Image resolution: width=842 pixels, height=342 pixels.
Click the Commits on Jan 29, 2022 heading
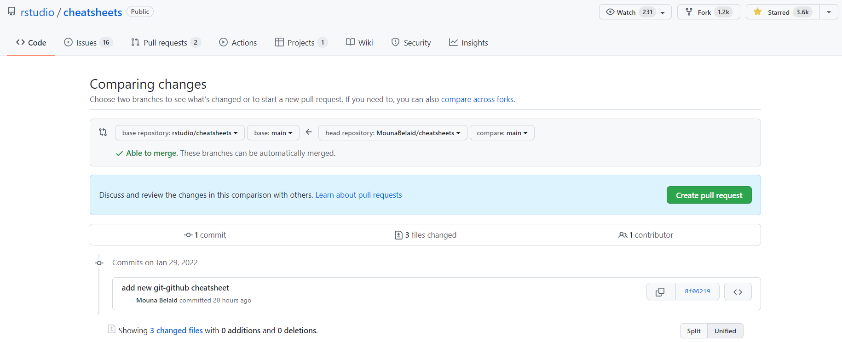(155, 262)
